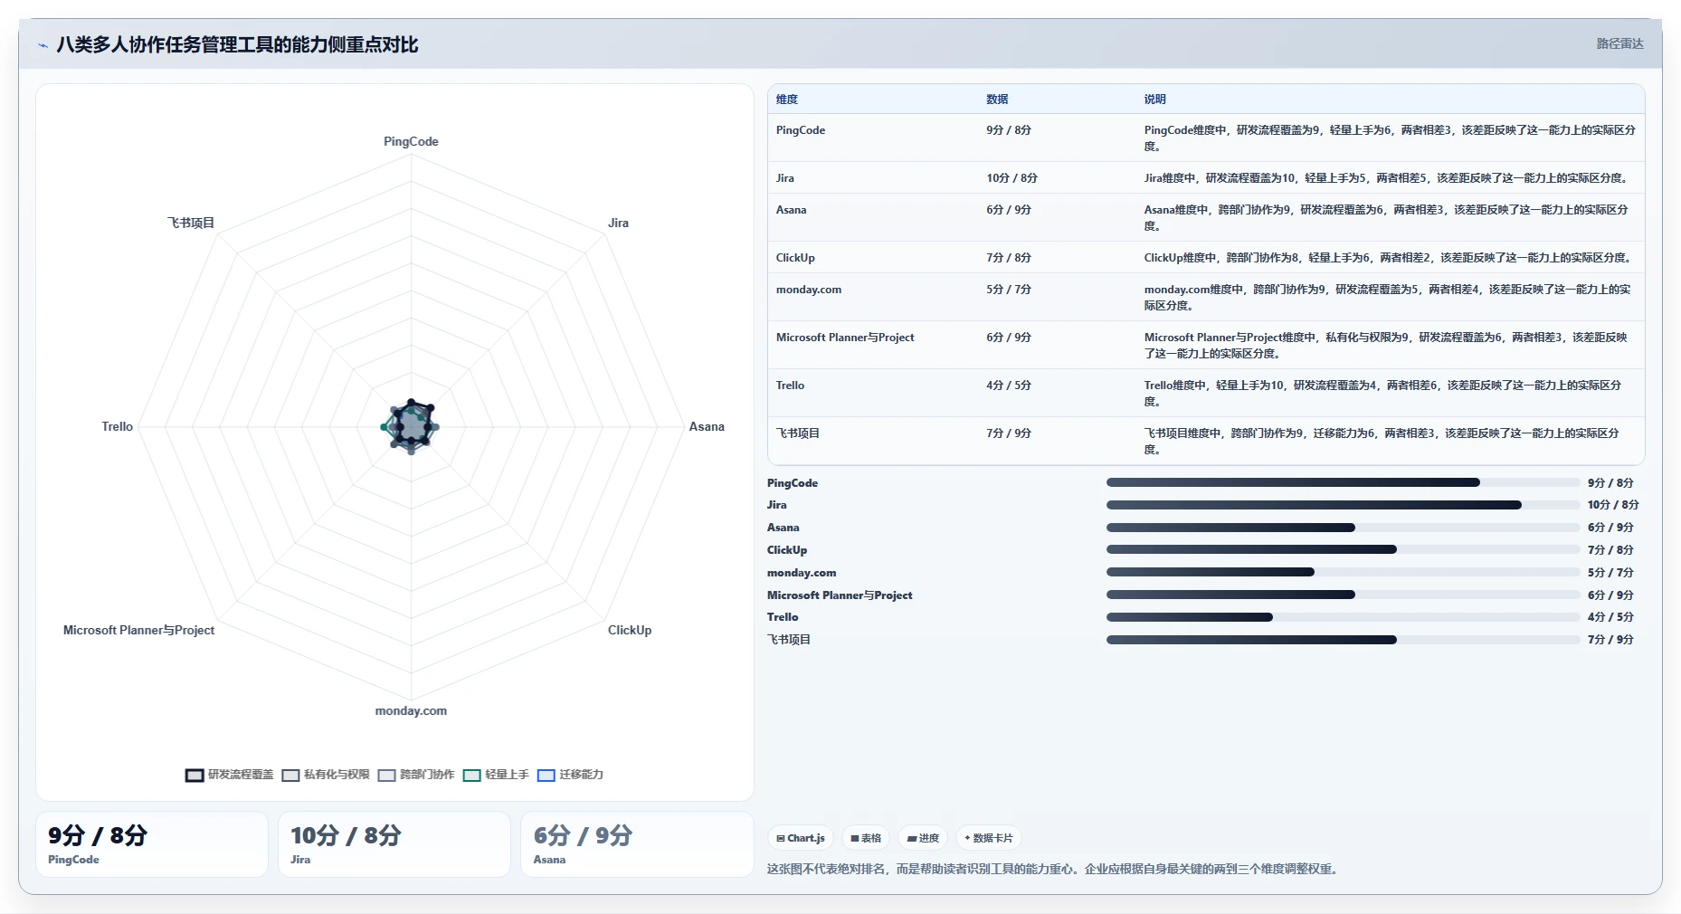Click the Asana progress bar
1681x914 pixels.
tap(1343, 528)
